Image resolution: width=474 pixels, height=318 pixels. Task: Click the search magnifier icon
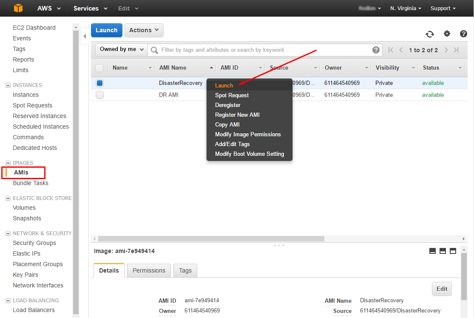[x=154, y=50]
